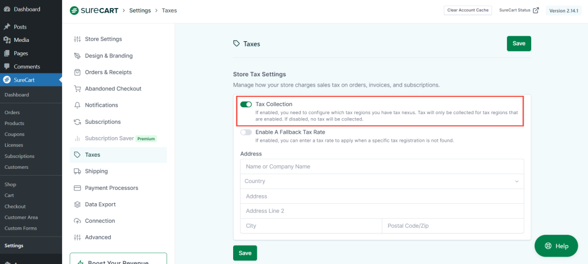Screen dimensions: 588x264
Task: Click the Advanced sliders icon
Action: tap(78, 238)
